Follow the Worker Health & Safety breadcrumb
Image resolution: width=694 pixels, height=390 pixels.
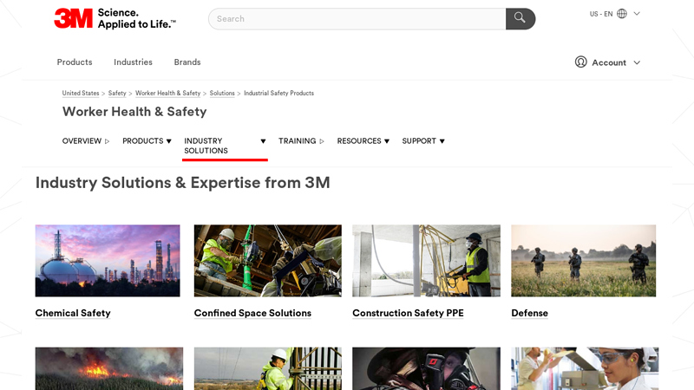coord(167,94)
